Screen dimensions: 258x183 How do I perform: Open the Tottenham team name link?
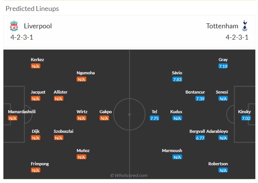tap(222, 26)
